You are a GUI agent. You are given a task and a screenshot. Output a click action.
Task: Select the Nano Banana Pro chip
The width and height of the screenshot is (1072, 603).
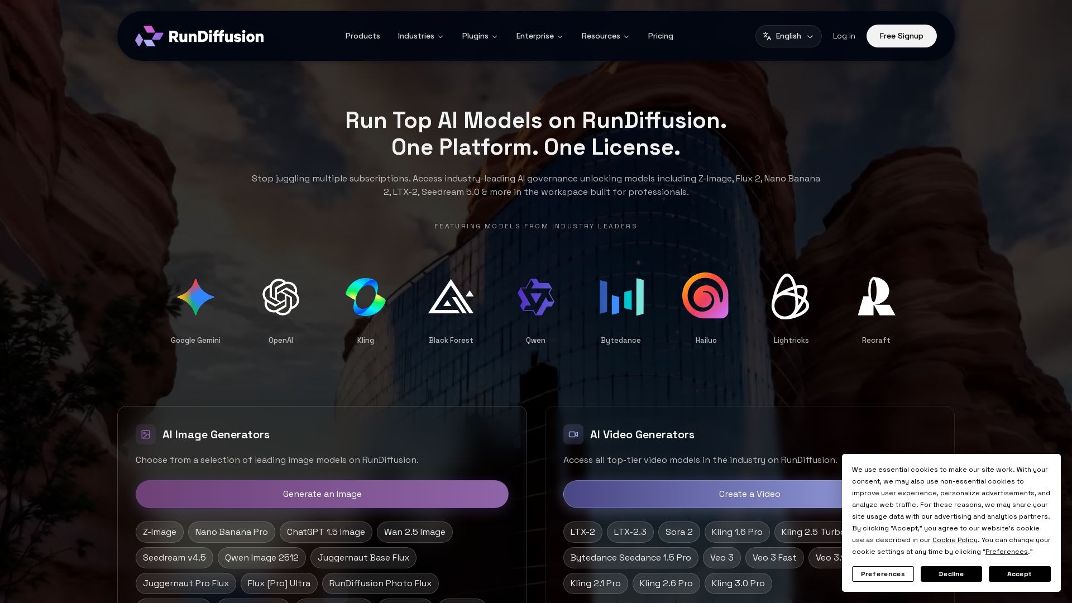pyautogui.click(x=231, y=532)
